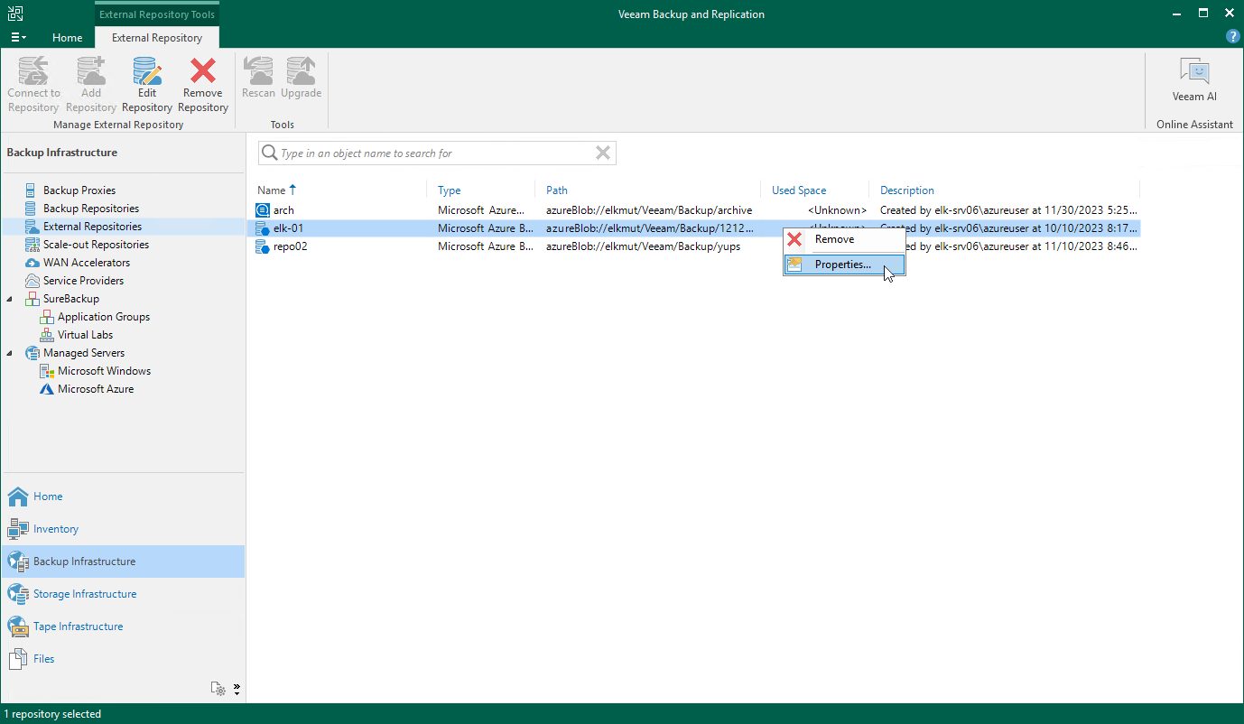Click the Microsoft Azure logo icon
The width and height of the screenshot is (1244, 724).
pyautogui.click(x=47, y=389)
